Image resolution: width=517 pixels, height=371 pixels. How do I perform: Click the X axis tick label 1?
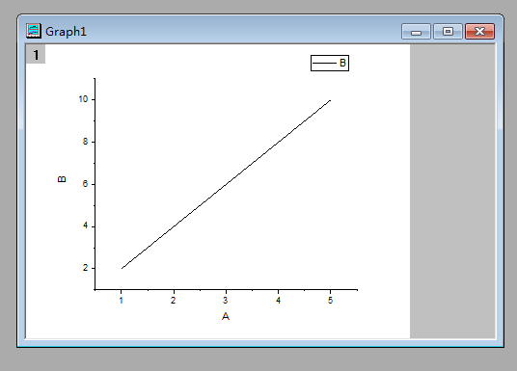pyautogui.click(x=121, y=300)
